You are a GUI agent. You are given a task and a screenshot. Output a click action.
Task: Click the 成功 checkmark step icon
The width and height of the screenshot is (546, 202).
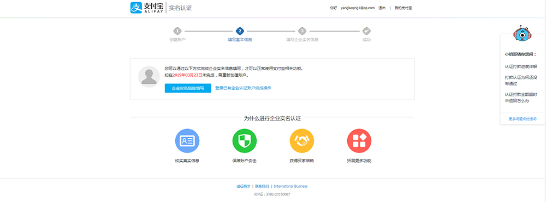(366, 31)
